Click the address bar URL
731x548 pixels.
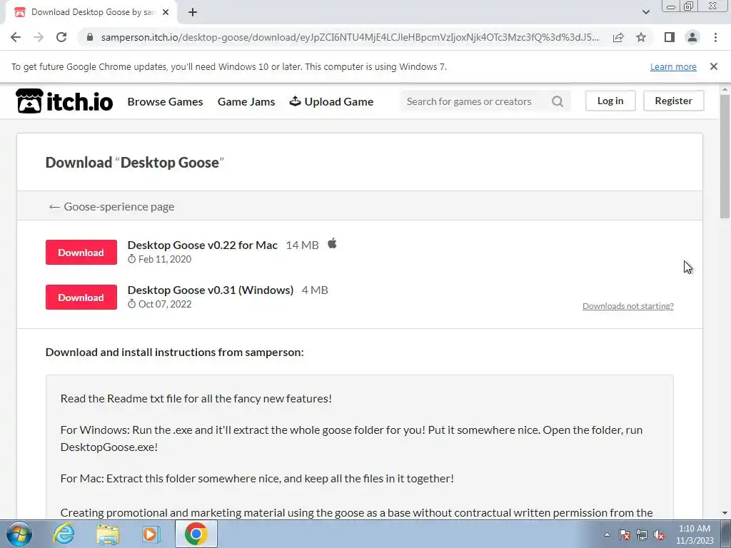(x=350, y=37)
